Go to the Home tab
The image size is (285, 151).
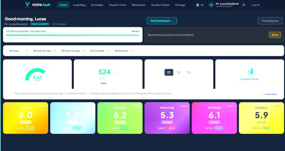63,5
